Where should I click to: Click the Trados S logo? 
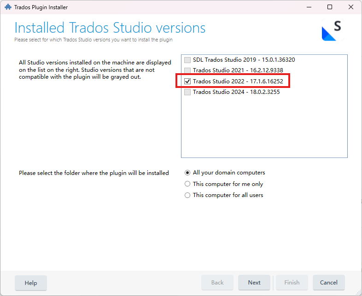point(332,30)
